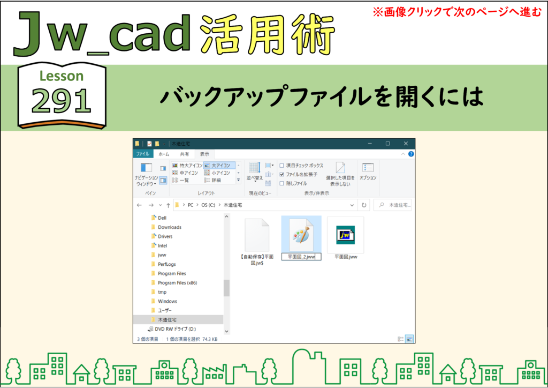Select the 【自動保存】平面図.jw$ file icon
Viewport: 548px width, 388px height.
click(x=257, y=235)
